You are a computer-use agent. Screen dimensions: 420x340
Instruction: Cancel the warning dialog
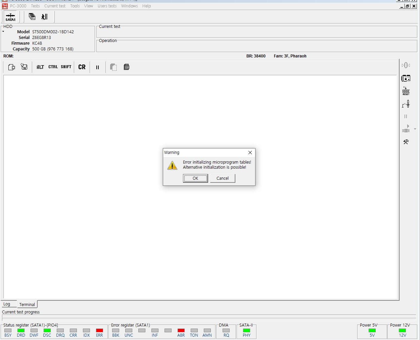point(223,178)
